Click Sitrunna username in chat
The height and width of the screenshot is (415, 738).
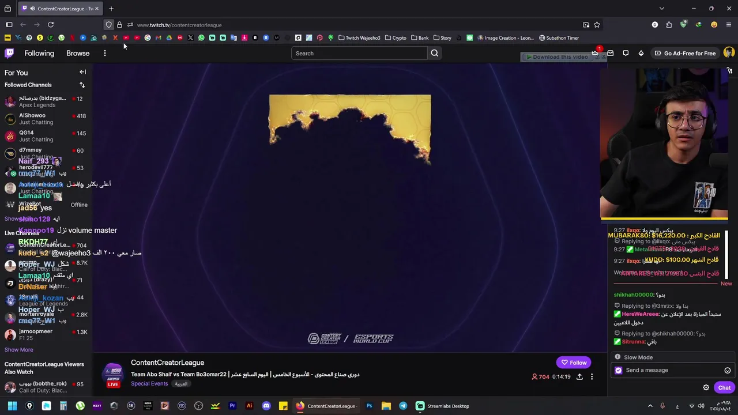pyautogui.click(x=633, y=342)
